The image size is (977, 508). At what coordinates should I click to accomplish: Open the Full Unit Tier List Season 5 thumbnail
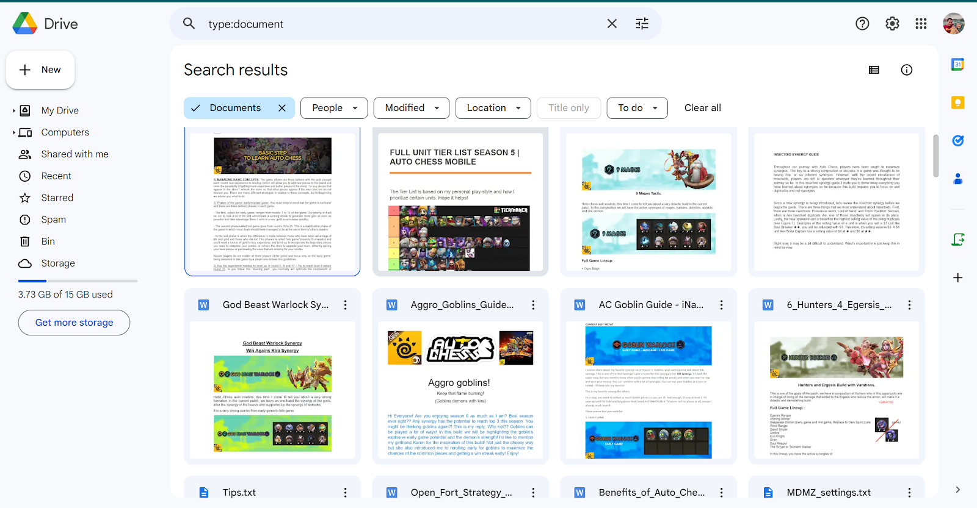coord(460,202)
